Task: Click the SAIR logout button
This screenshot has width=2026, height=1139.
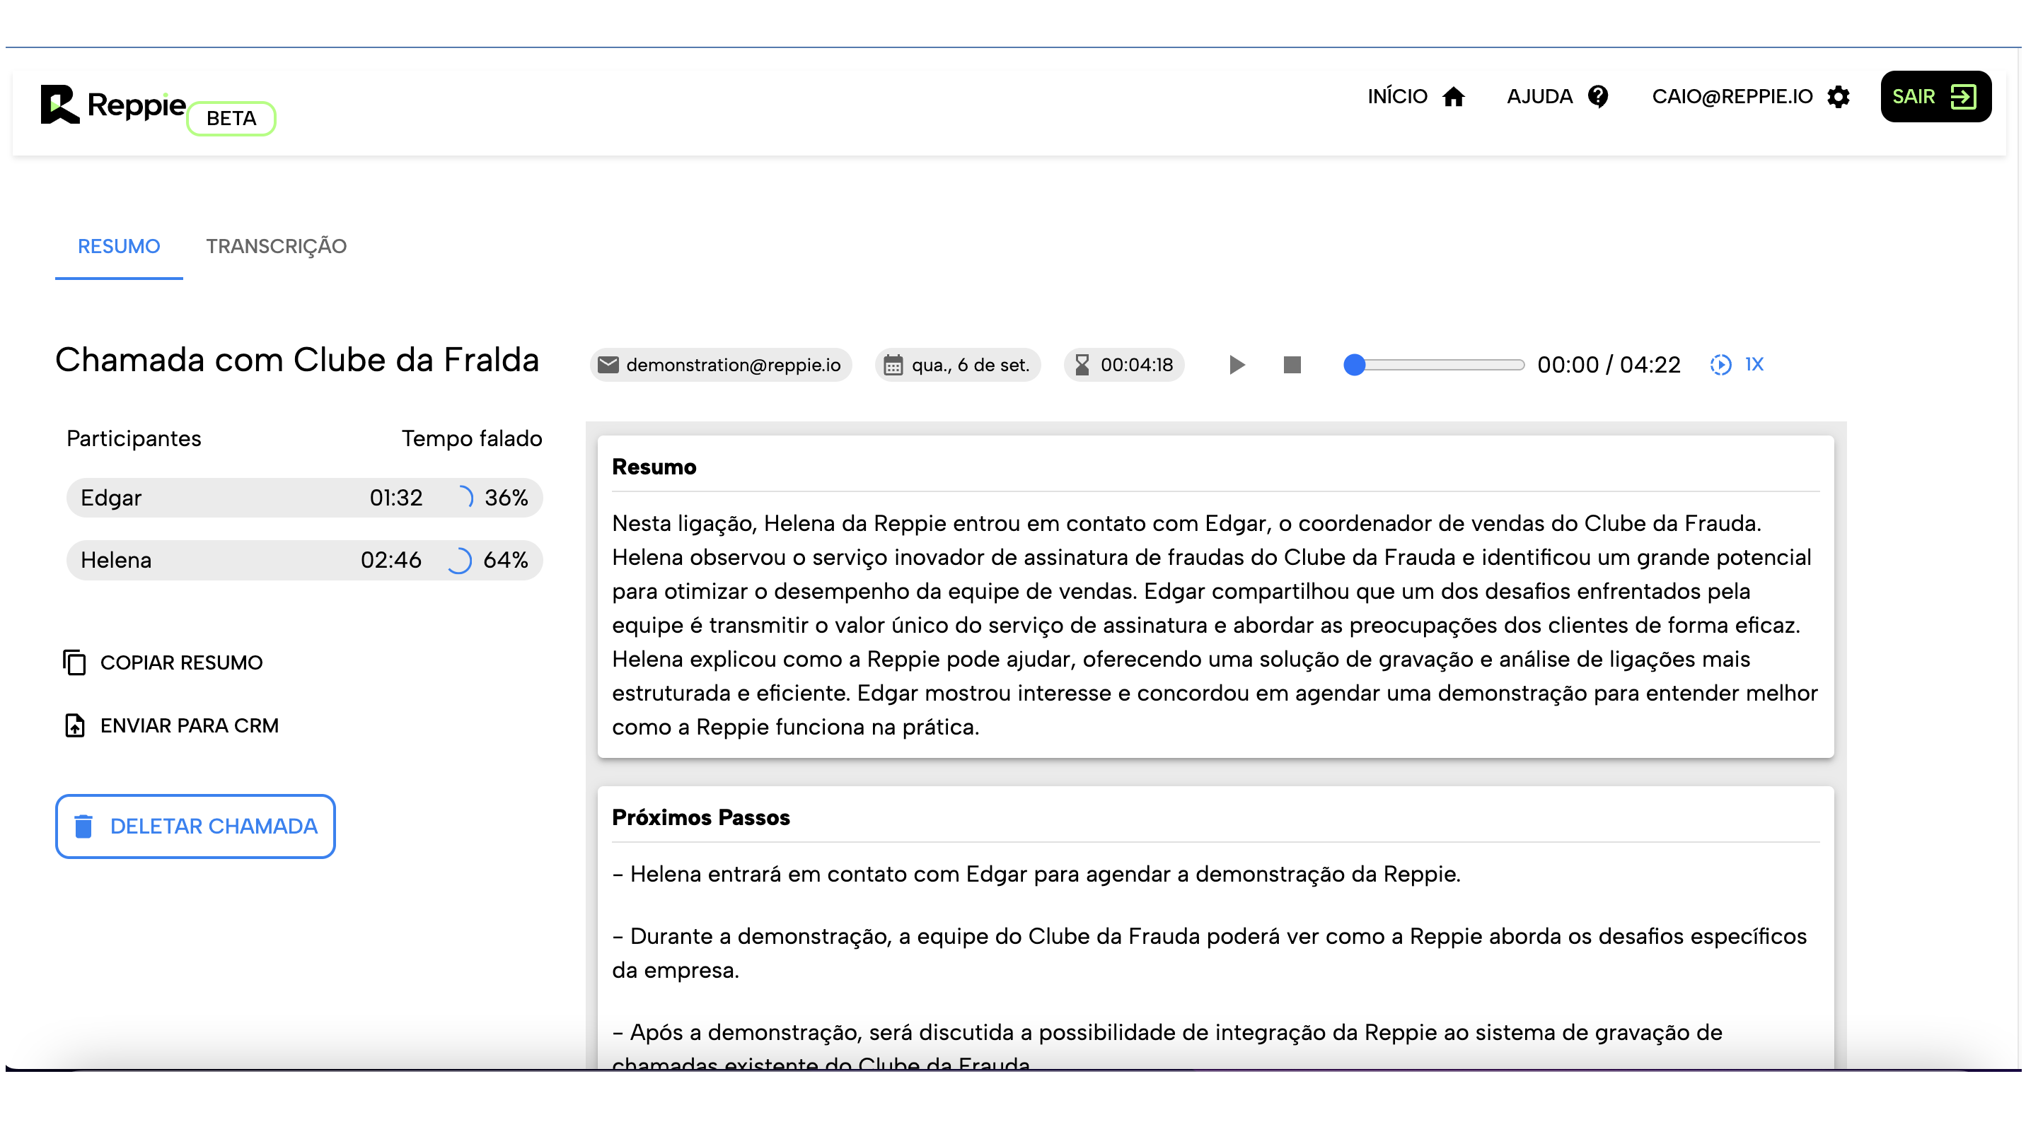Action: click(x=1935, y=97)
